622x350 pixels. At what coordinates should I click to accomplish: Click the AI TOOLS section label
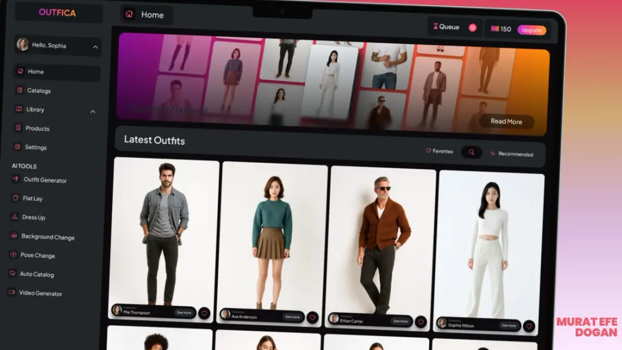pyautogui.click(x=24, y=166)
